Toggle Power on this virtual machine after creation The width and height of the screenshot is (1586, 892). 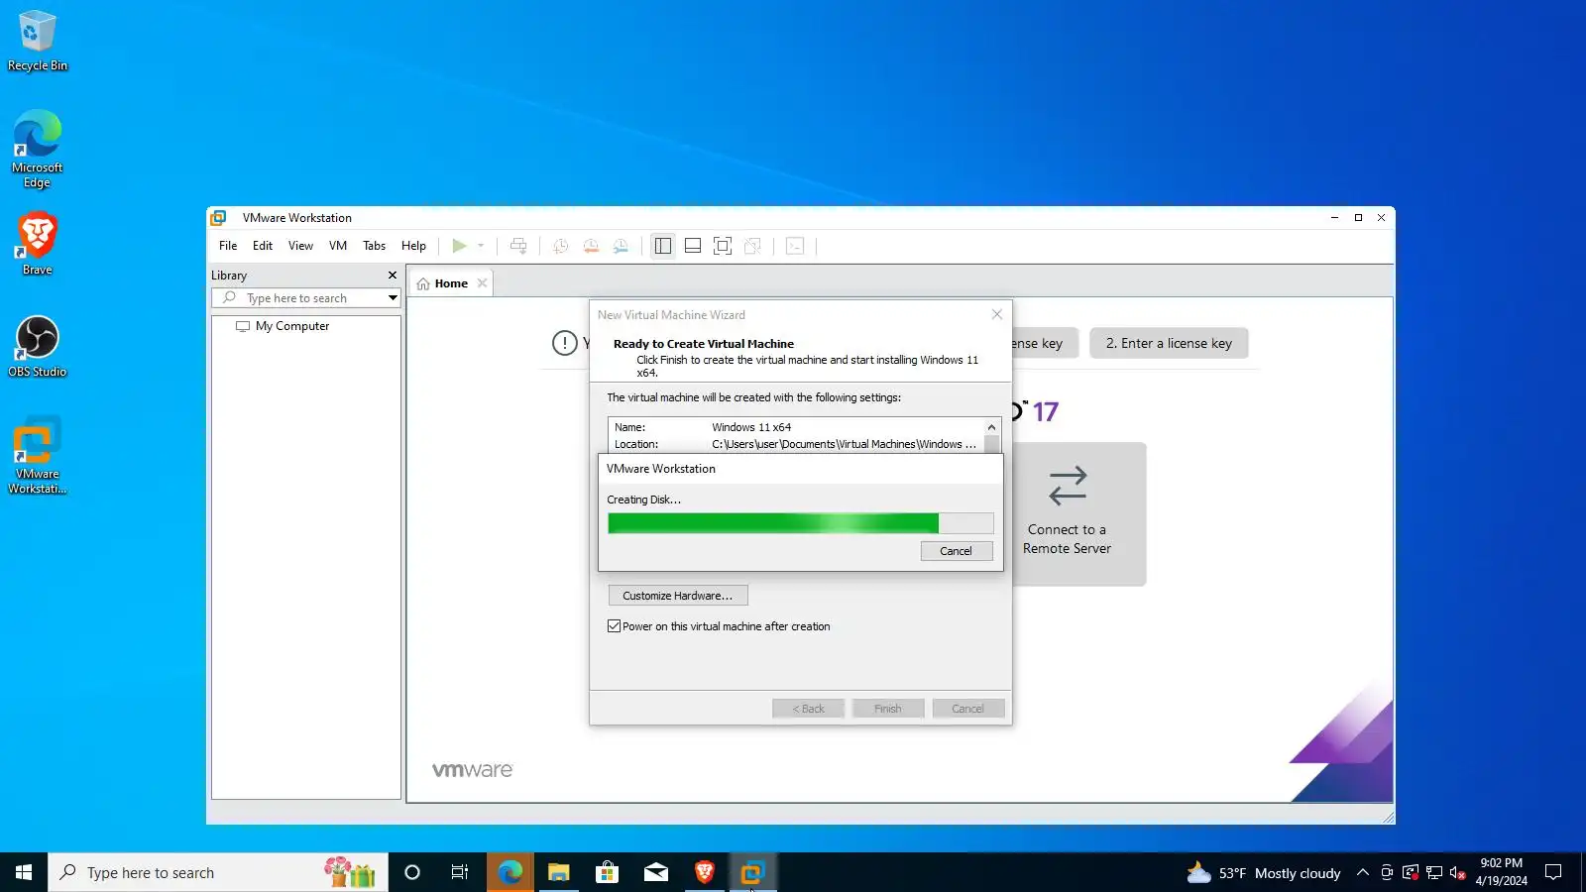[615, 626]
